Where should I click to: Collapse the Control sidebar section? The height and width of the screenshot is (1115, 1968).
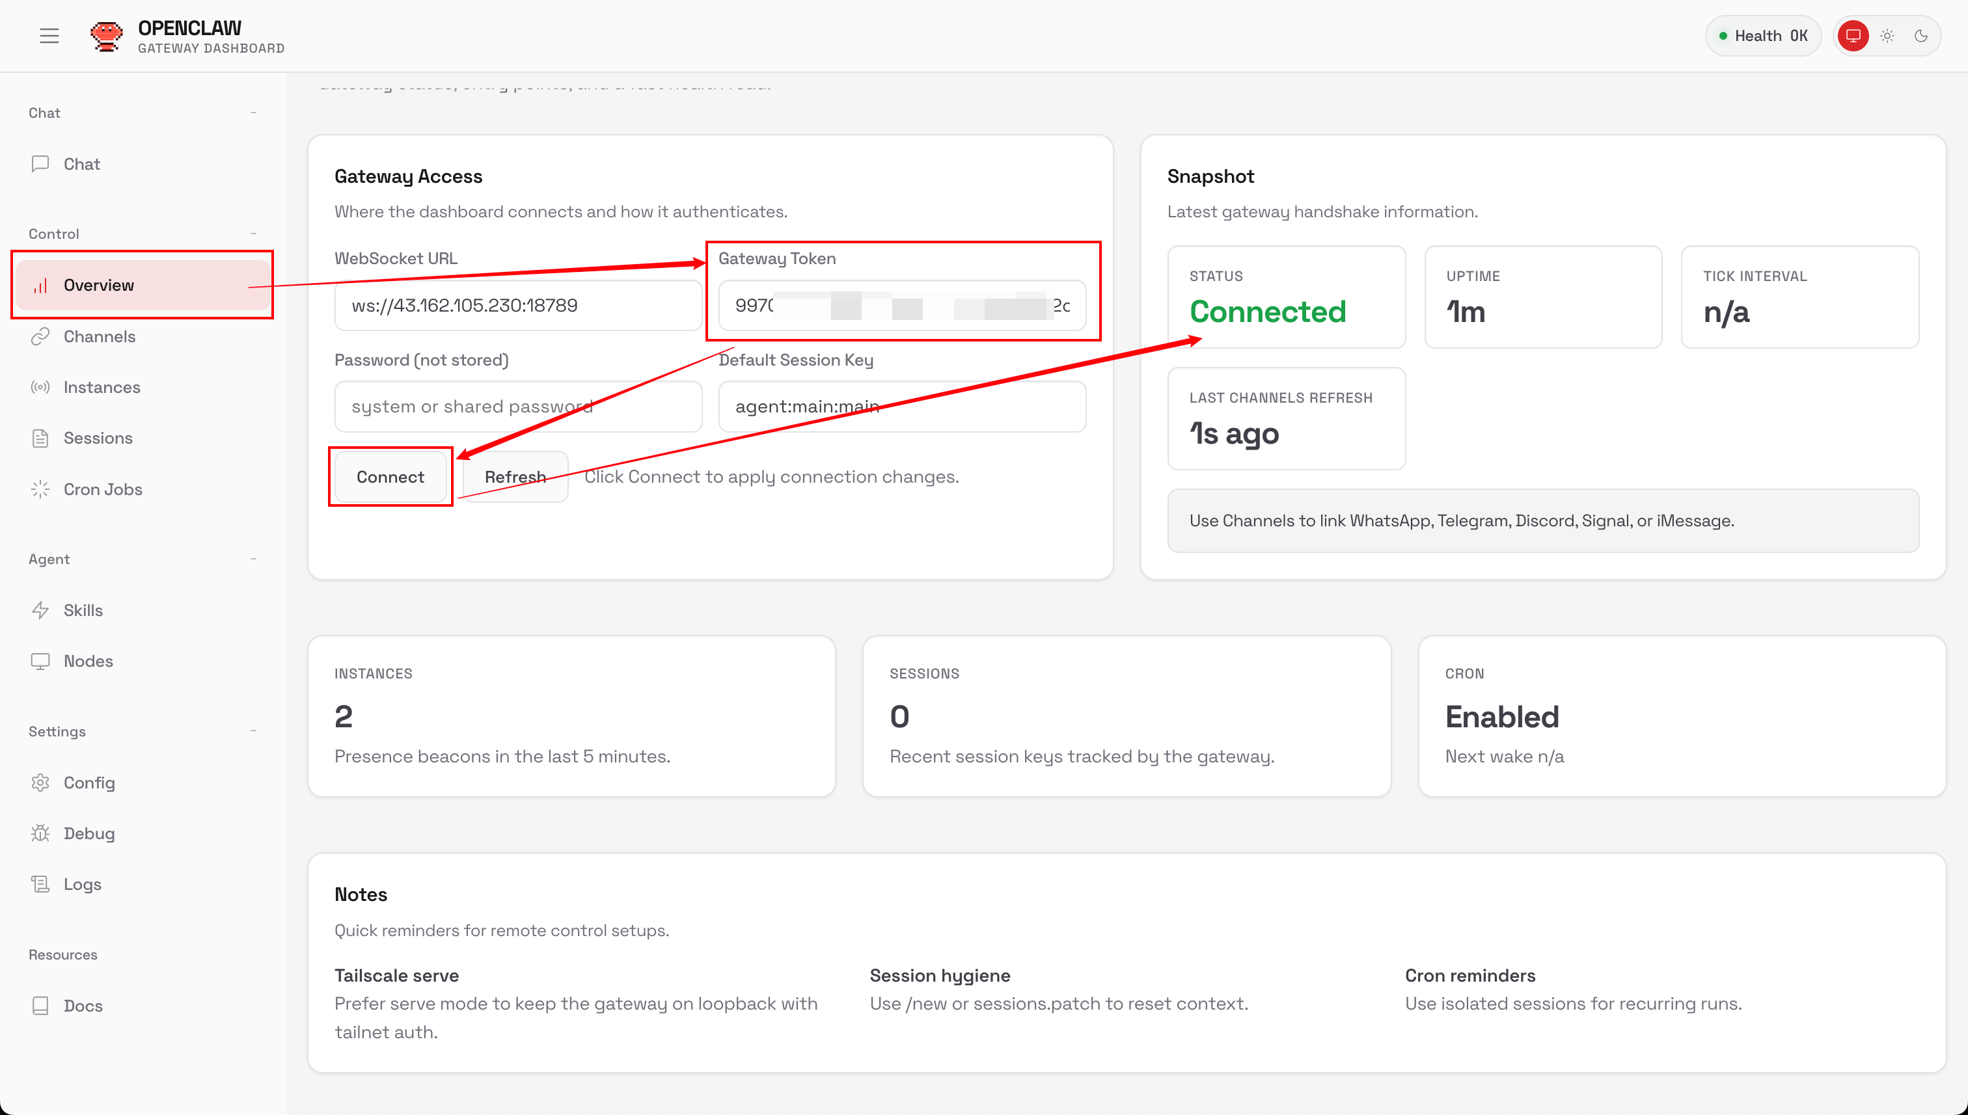coord(254,234)
